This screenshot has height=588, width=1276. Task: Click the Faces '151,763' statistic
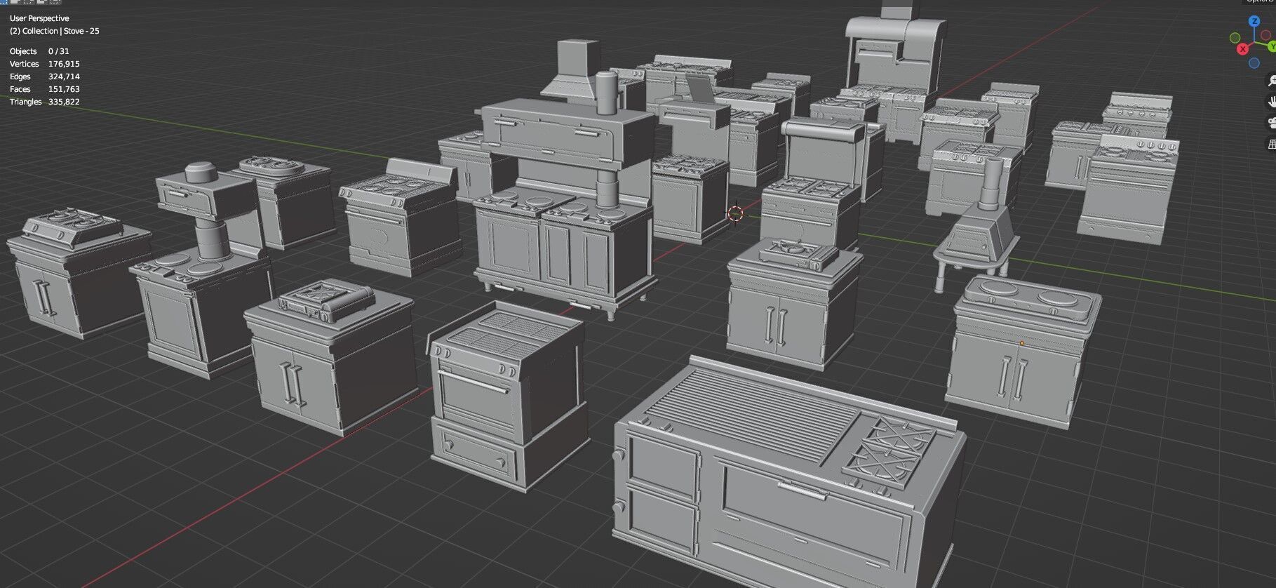click(64, 89)
